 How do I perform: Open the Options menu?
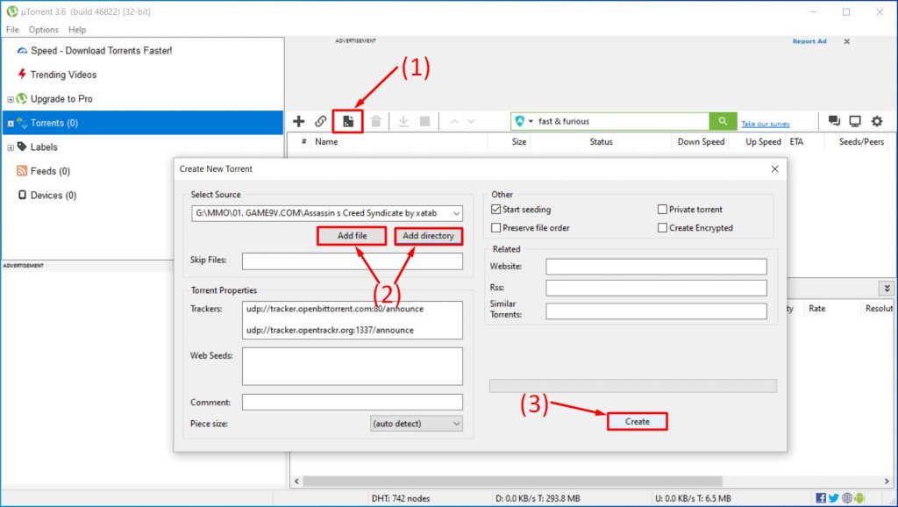pos(44,29)
